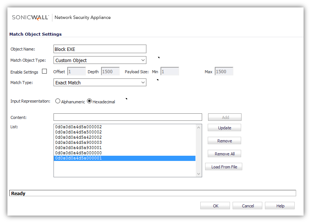The height and width of the screenshot is (223, 311).
Task: Click the list scrollbar up arrow
Action: pyautogui.click(x=198, y=127)
